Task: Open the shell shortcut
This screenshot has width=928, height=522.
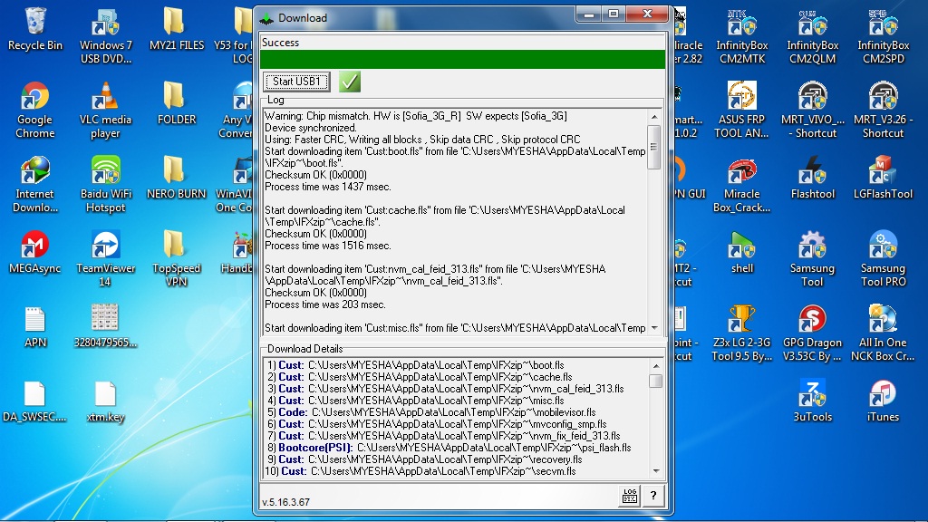Action: (x=741, y=253)
